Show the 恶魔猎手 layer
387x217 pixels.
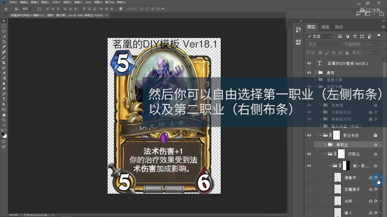(x=309, y=189)
